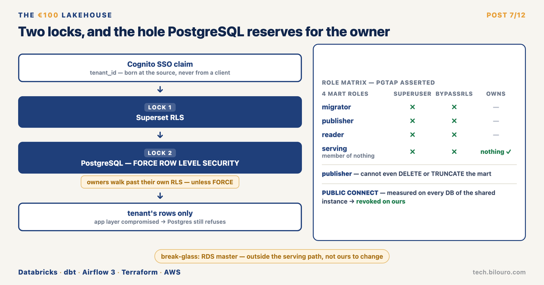The height and width of the screenshot is (285, 544).
Task: Click the Cognito SSO claim box
Action: pyautogui.click(x=160, y=68)
